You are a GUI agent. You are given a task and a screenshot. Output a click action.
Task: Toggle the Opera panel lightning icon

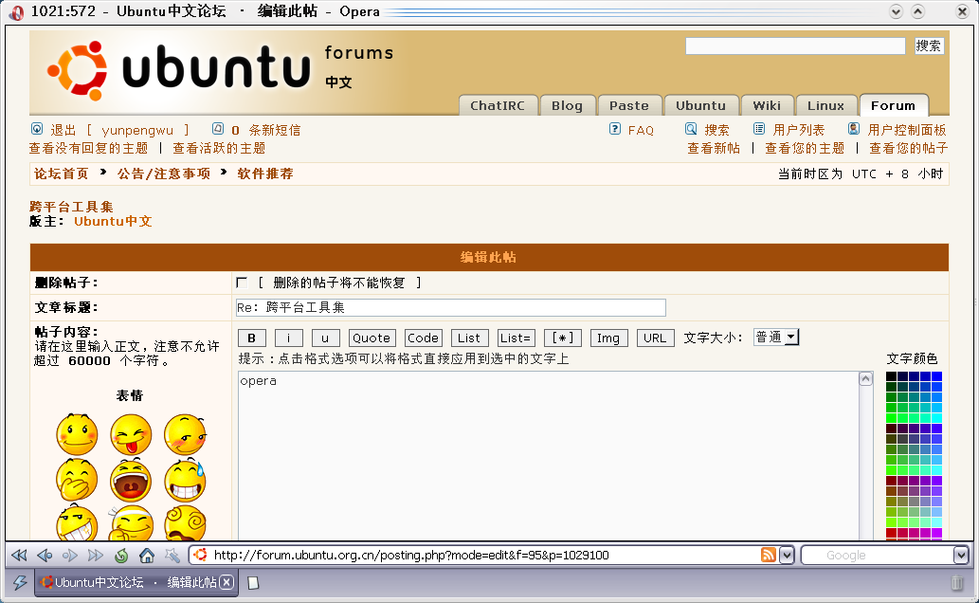pyautogui.click(x=20, y=583)
